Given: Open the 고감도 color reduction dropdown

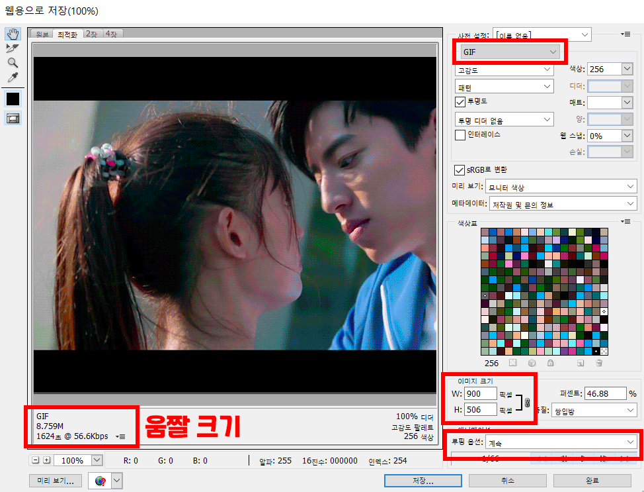Looking at the screenshot, I should click(x=504, y=70).
